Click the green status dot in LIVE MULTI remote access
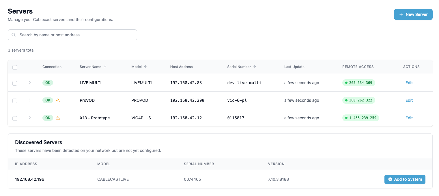 pyautogui.click(x=346, y=83)
